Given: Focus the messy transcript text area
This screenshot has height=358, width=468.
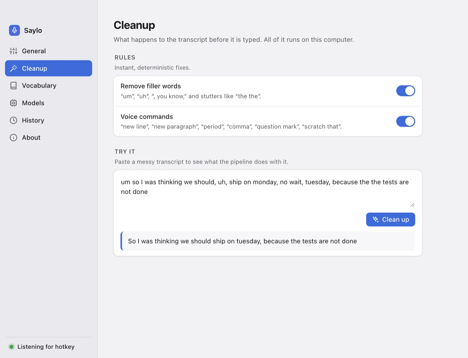Looking at the screenshot, I should [268, 191].
